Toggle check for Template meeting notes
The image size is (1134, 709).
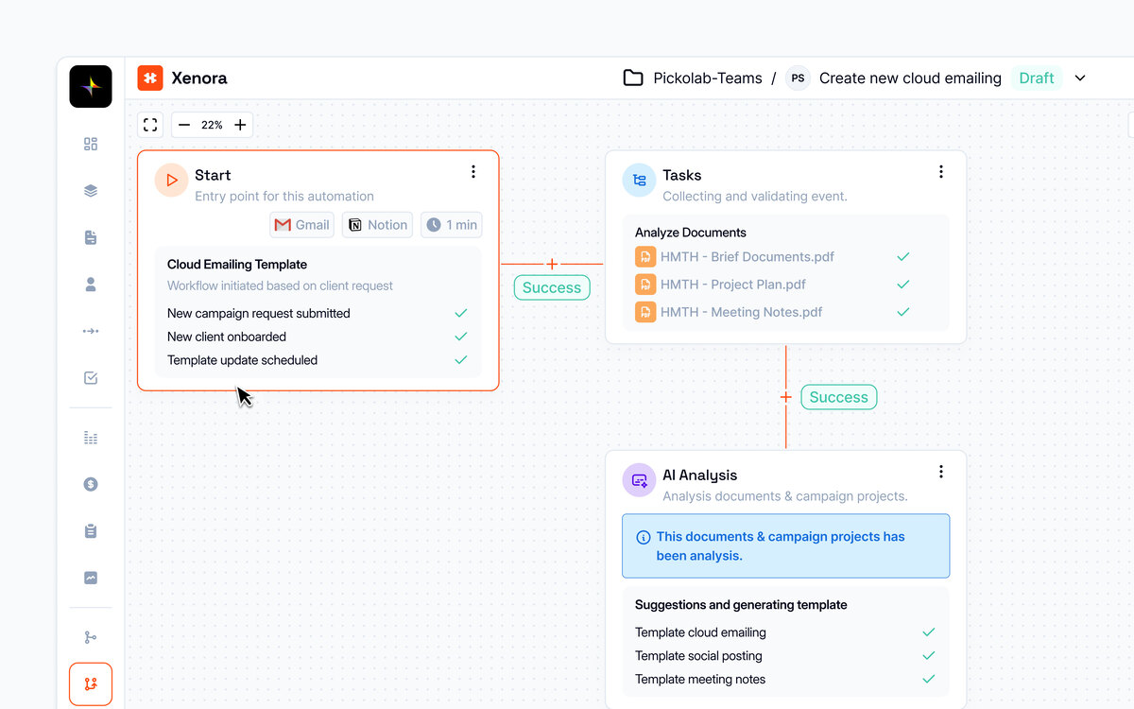coord(929,680)
